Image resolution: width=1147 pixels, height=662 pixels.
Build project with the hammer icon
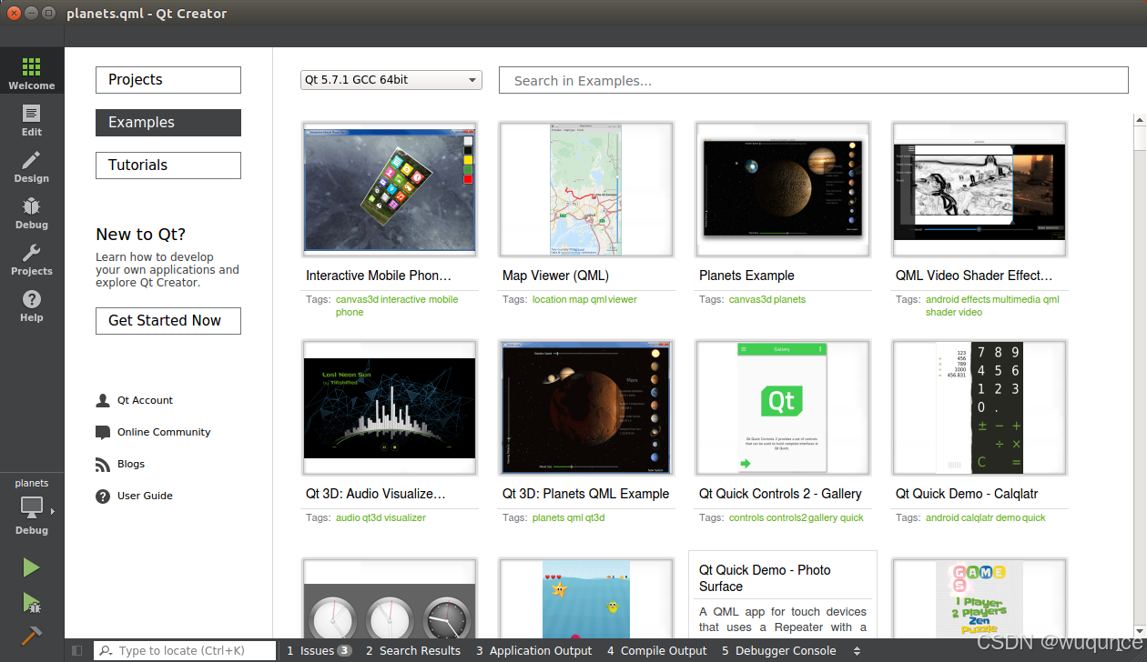pyautogui.click(x=31, y=635)
